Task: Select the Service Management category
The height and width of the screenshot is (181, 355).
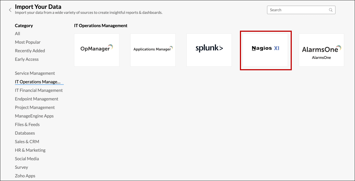Action: click(35, 73)
